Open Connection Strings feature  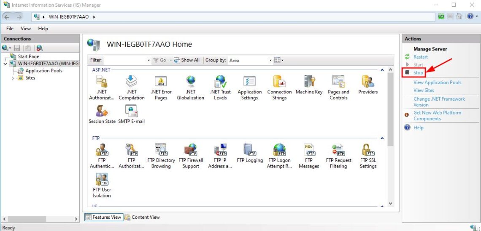coord(279,88)
